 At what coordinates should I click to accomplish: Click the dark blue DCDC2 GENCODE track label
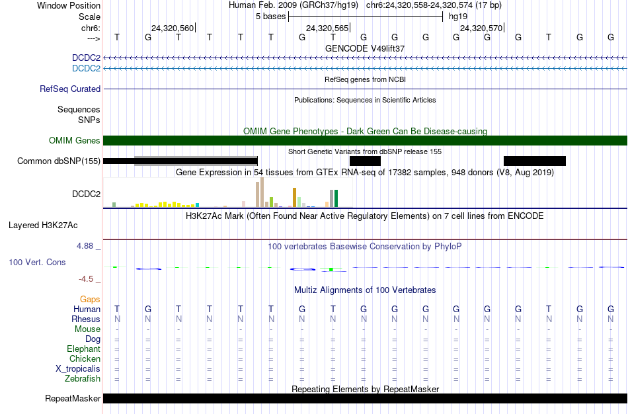(x=86, y=58)
